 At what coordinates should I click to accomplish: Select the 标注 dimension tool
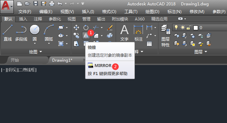click(139, 33)
